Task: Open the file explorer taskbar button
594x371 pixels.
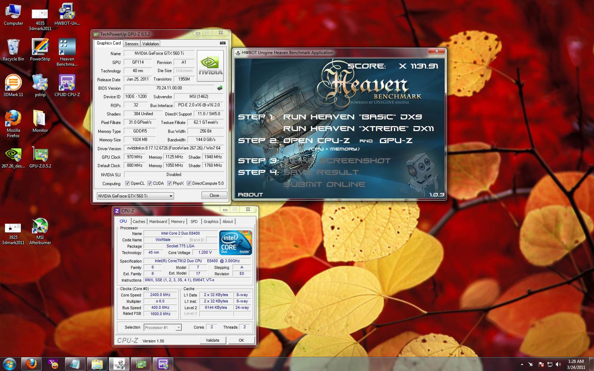Action: click(97, 364)
